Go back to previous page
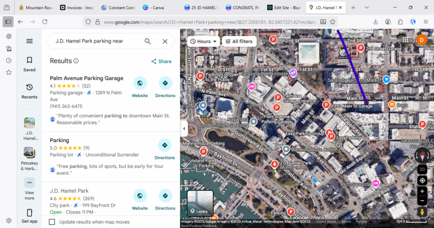Image resolution: width=434 pixels, height=228 pixels. [20, 22]
